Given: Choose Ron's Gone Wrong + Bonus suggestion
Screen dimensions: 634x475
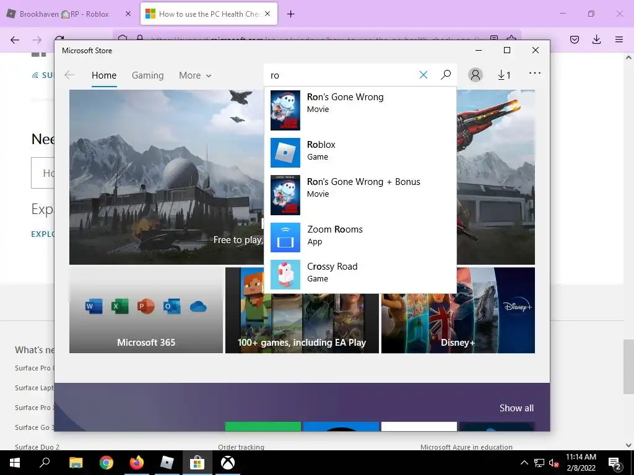Looking at the screenshot, I should click(x=360, y=195).
